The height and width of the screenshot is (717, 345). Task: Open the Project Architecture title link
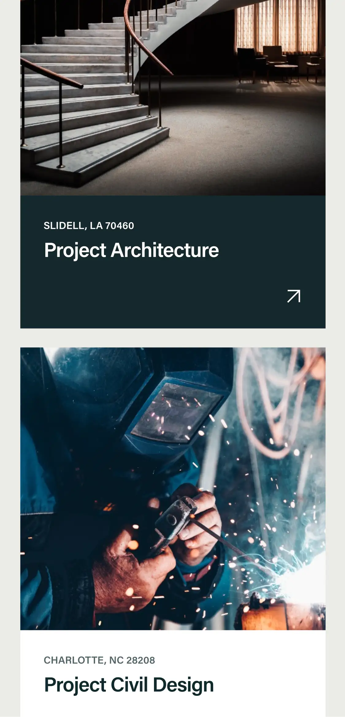point(131,250)
